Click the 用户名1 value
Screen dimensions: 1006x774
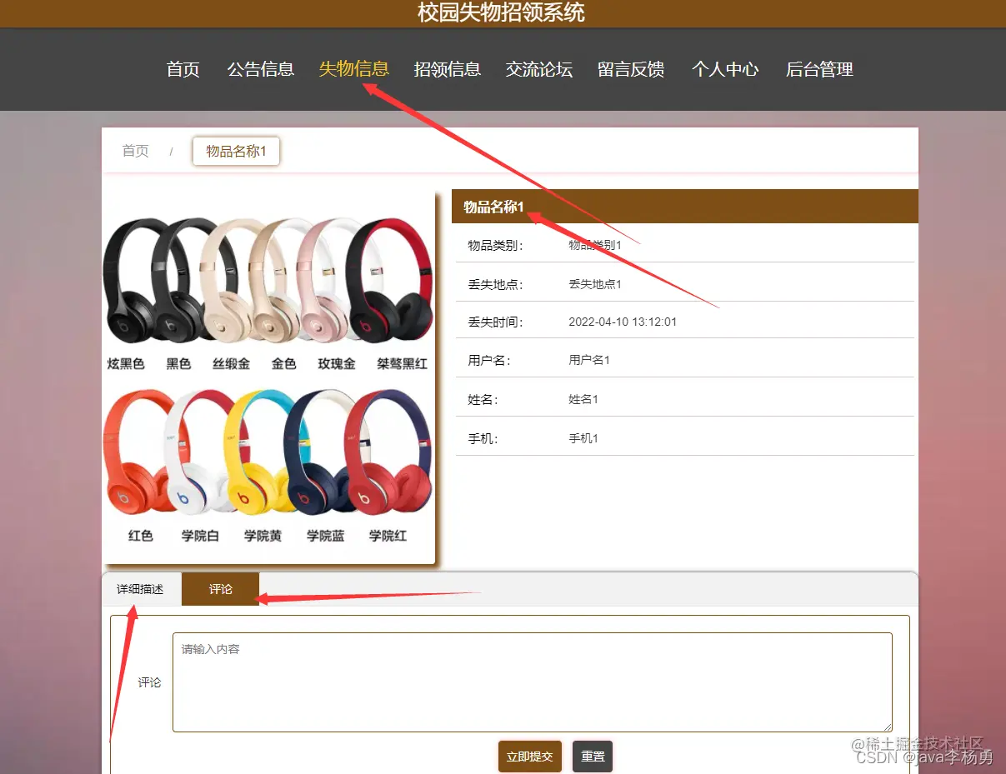(589, 360)
